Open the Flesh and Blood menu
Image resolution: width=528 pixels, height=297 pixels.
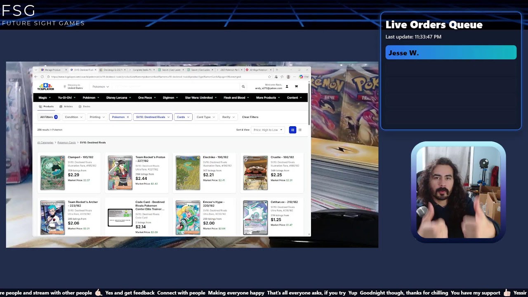tap(237, 98)
